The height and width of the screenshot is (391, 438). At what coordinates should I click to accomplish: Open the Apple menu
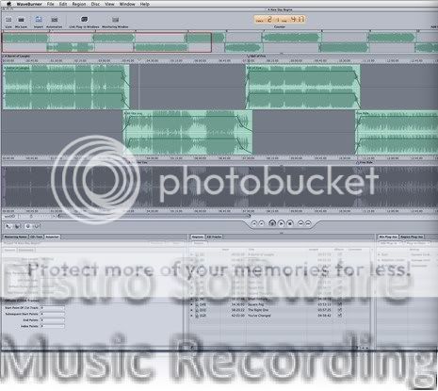[x=8, y=4]
